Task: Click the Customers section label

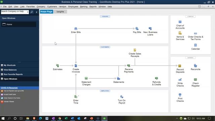Action: [105, 47]
